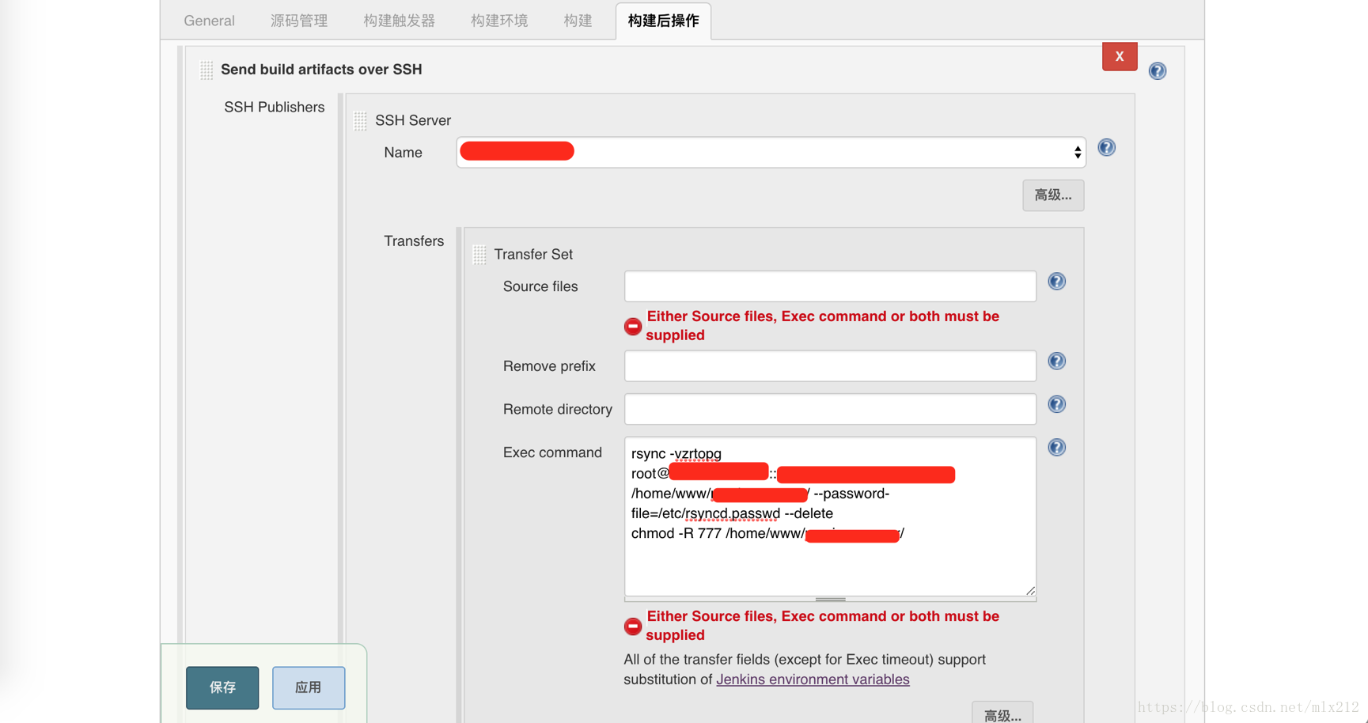The image size is (1368, 723).
Task: Open the SSH Server Name dropdown
Action: (771, 152)
